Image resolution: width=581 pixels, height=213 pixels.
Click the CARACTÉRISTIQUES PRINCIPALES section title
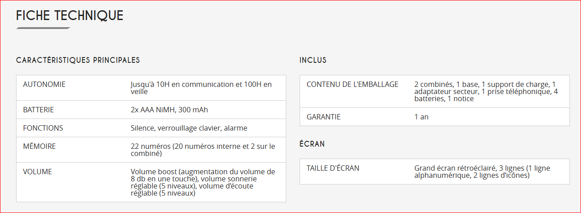coord(78,60)
